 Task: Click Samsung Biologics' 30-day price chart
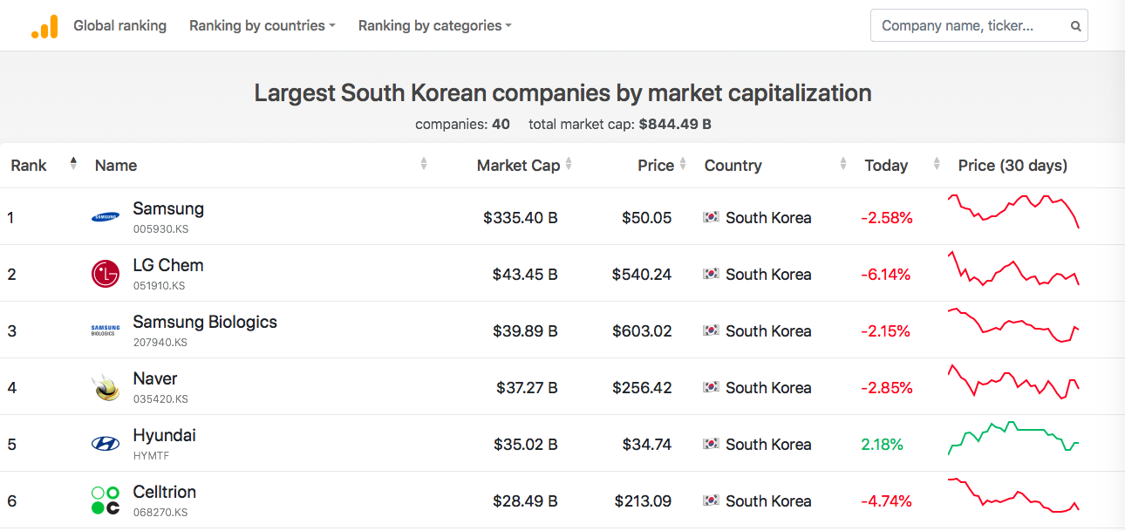pyautogui.click(x=1013, y=325)
